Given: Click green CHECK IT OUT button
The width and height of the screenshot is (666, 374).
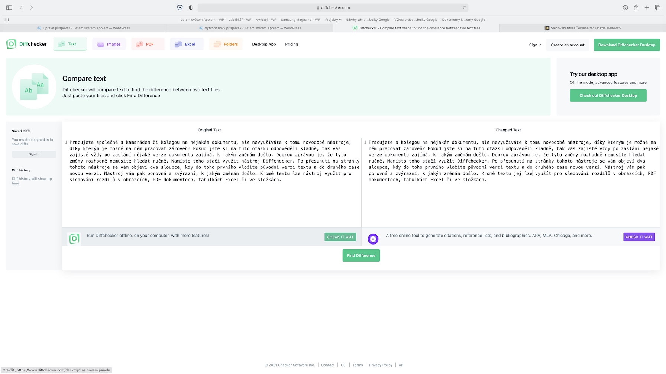Looking at the screenshot, I should click(x=340, y=237).
